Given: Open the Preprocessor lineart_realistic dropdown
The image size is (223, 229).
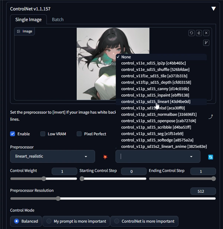Looking at the screenshot, I should pyautogui.click(x=52, y=156).
